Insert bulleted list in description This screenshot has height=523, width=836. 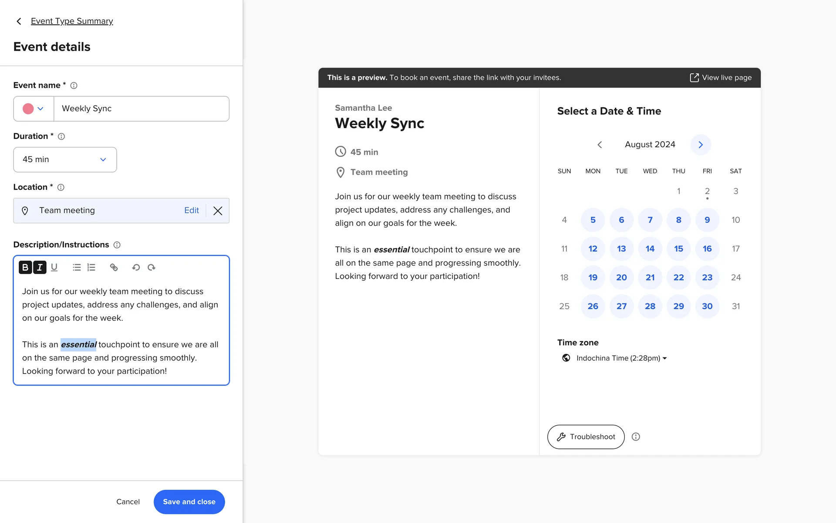77,267
